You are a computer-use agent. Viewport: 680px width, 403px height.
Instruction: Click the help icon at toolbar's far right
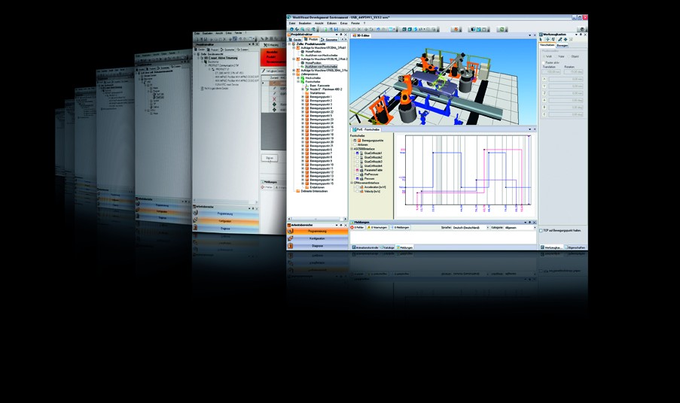click(582, 29)
